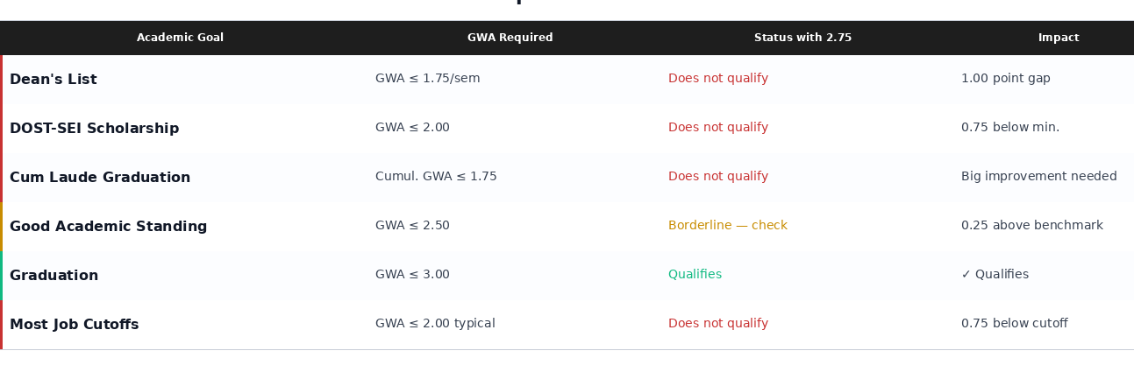Screen dimensions: 1134x372
Task: Click the Borderline — check status
Action: [x=727, y=226]
